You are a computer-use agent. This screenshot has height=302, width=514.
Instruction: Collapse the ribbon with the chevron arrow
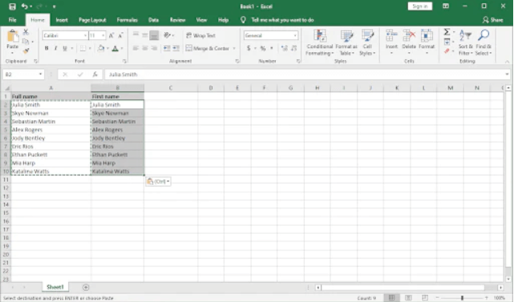pos(507,61)
